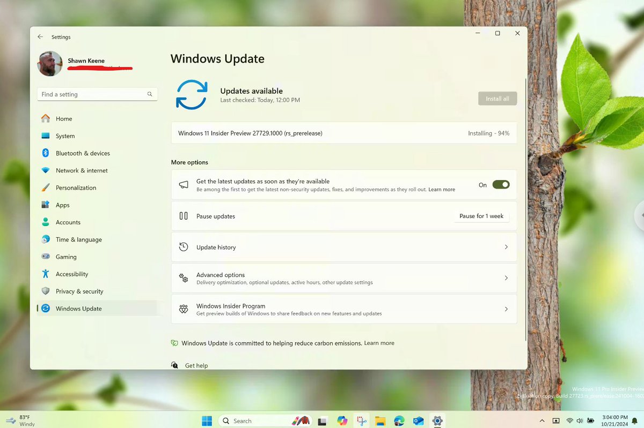The image size is (644, 428).
Task: Open the Accounts section
Action: 68,222
